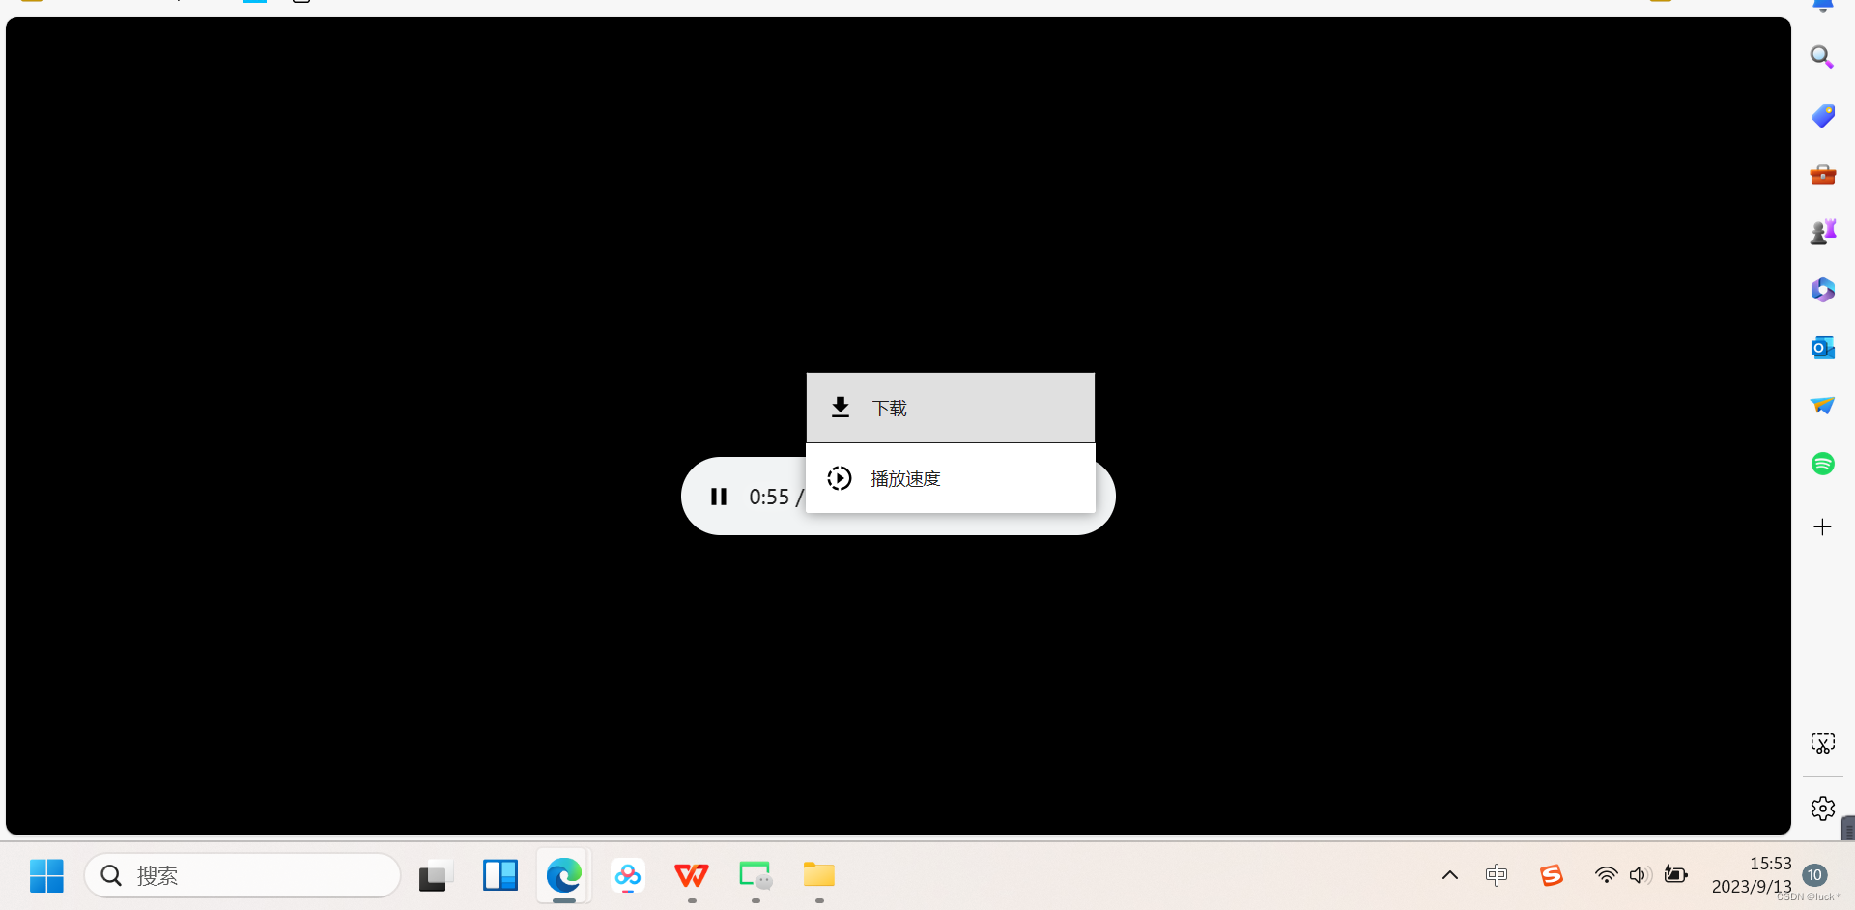1855x910 pixels.
Task: Open the battery status tray icon
Action: click(1676, 875)
